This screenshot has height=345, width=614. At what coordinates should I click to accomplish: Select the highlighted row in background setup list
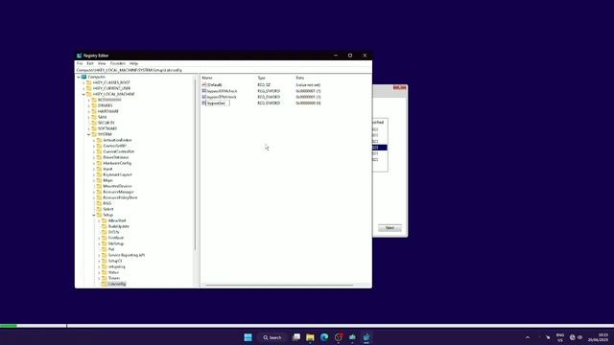click(380, 148)
